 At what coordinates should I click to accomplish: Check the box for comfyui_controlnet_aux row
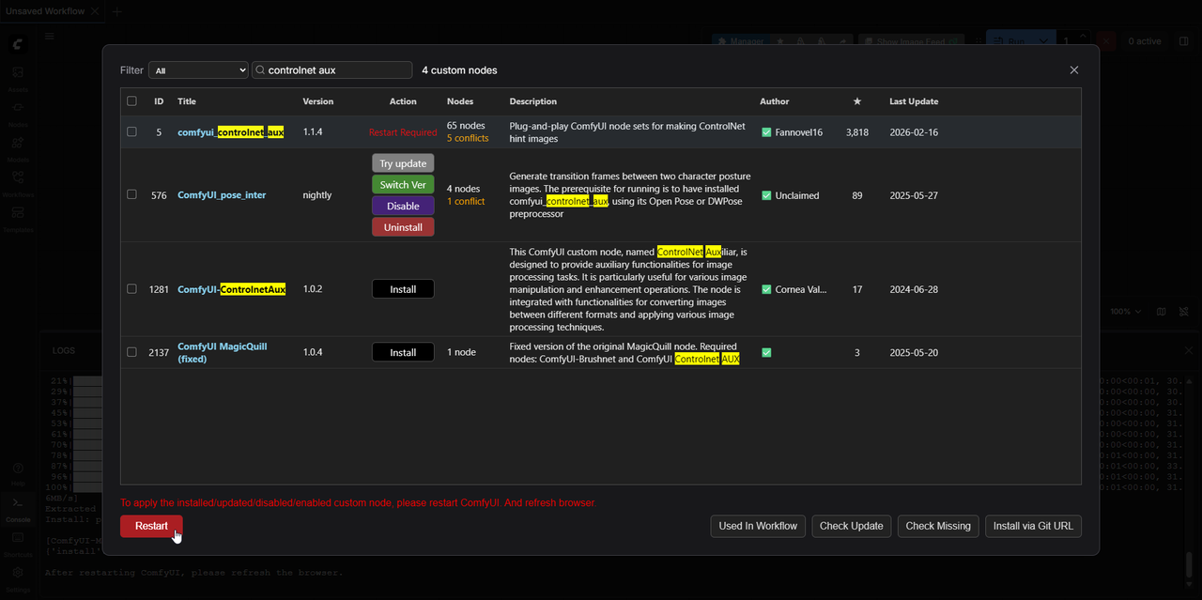[131, 132]
